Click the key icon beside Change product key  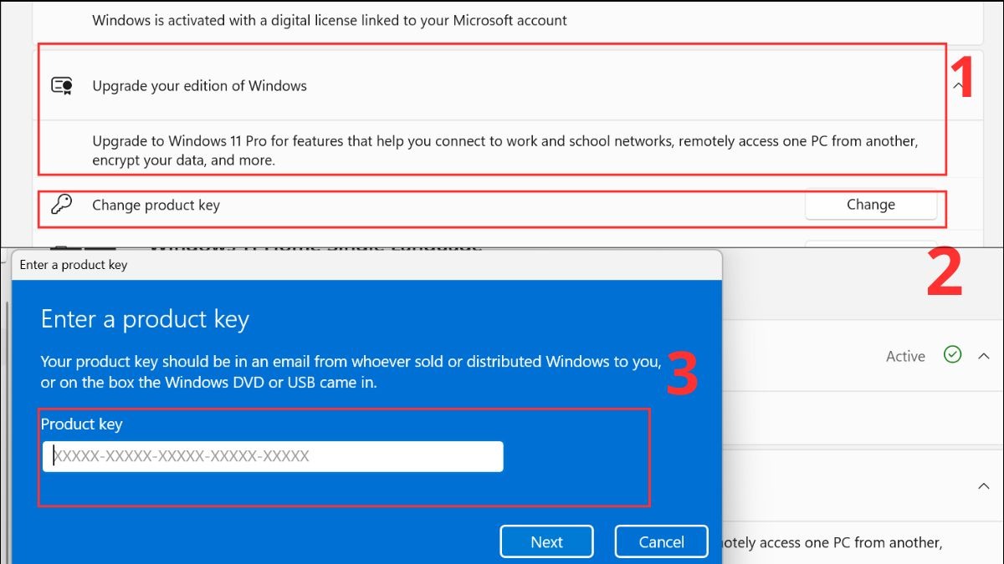pyautogui.click(x=62, y=205)
